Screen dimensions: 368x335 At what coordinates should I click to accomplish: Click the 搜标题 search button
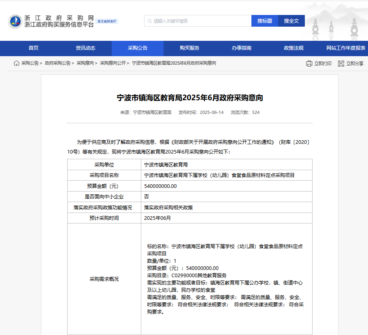coord(265,21)
